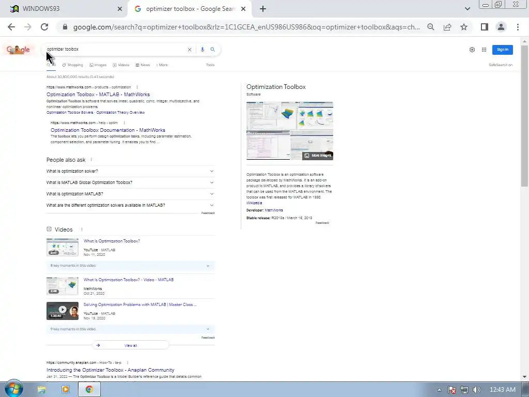Click More images button in panel
The image size is (529, 397).
point(318,155)
